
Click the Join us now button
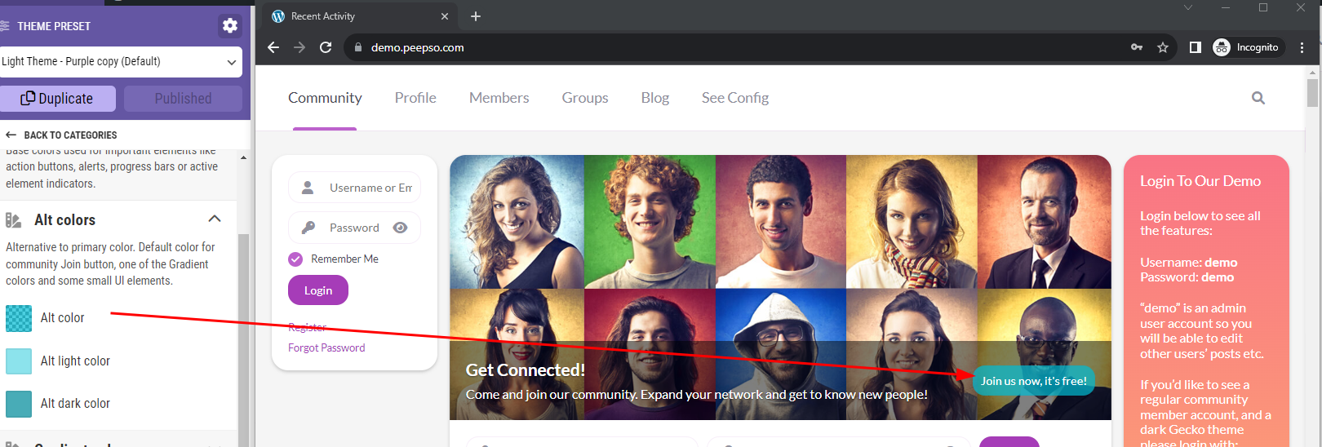(x=1034, y=381)
